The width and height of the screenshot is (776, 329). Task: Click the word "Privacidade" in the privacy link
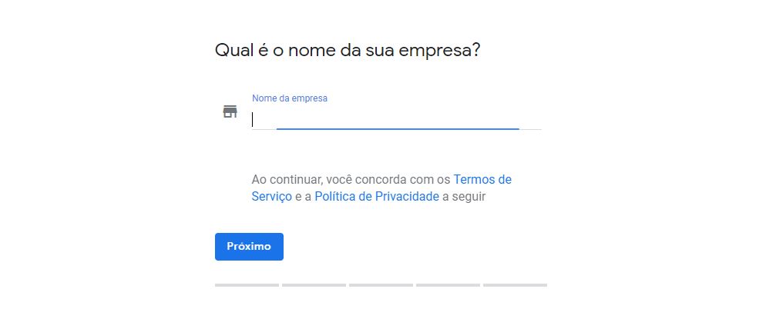point(407,197)
